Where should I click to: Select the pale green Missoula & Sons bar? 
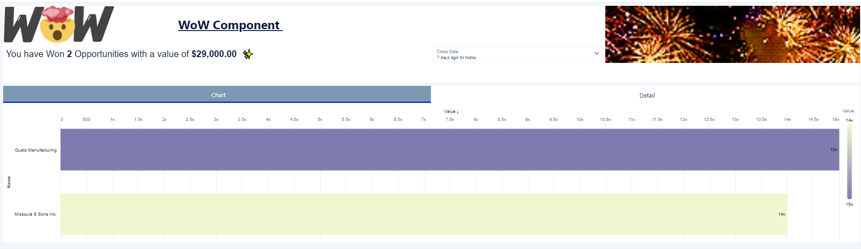[x=422, y=214]
